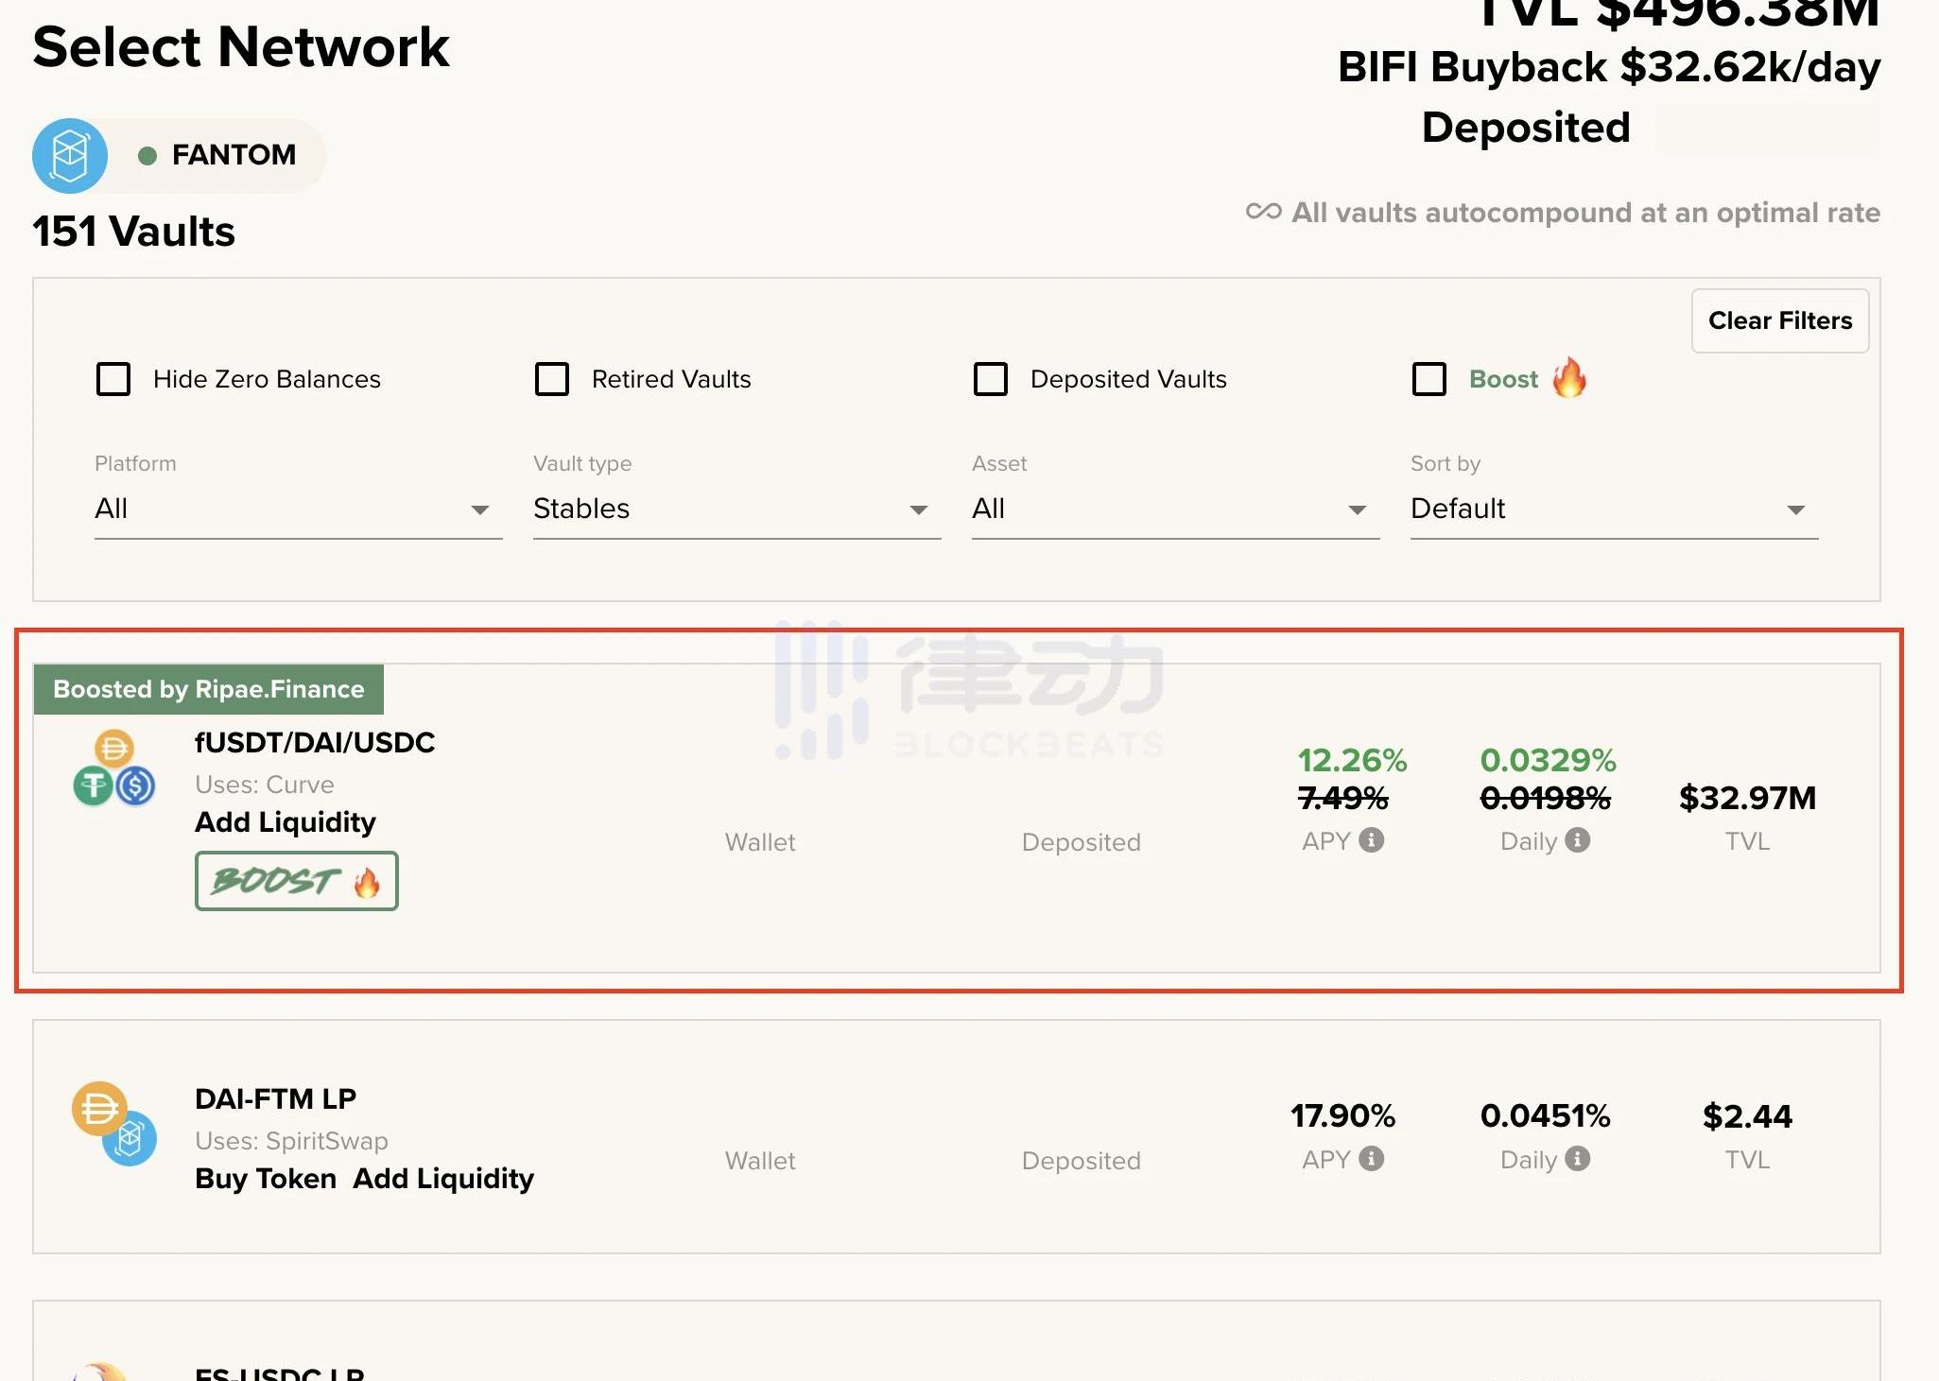Open the fUSDT/DAI/USDC vault title
Screen dimensions: 1939x1381
[315, 742]
